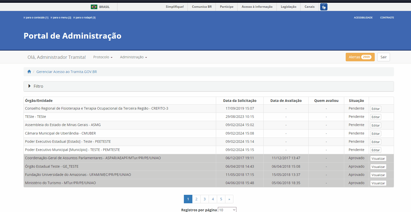Click Visualizar for Fundação Universidade do Amazonas
Image resolution: width=411 pixels, height=212 pixels.
coord(378,175)
